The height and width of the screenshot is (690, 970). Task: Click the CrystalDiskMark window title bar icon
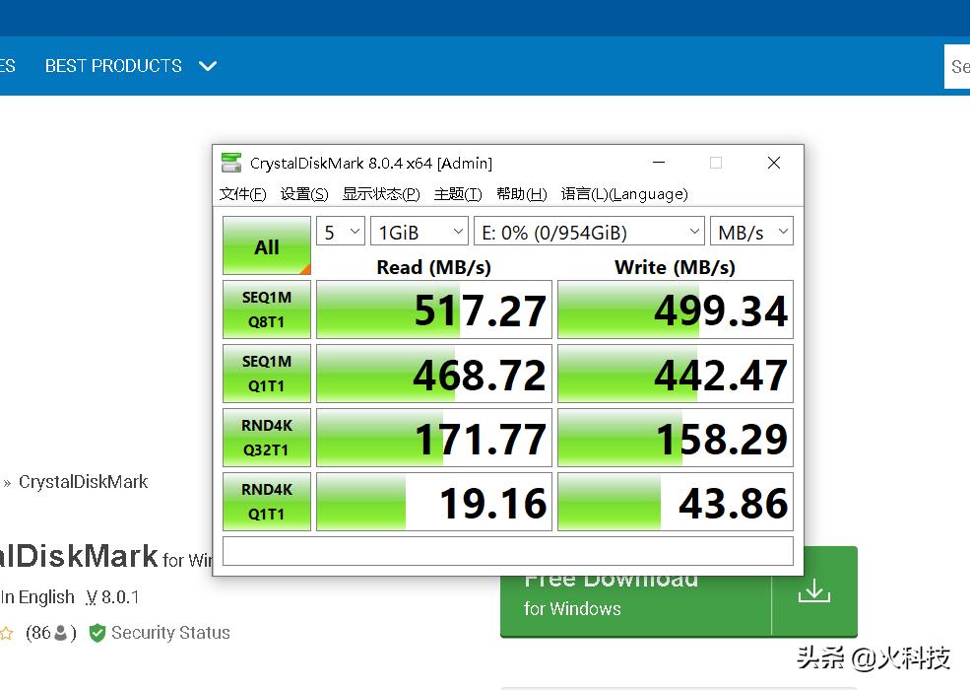(x=232, y=162)
